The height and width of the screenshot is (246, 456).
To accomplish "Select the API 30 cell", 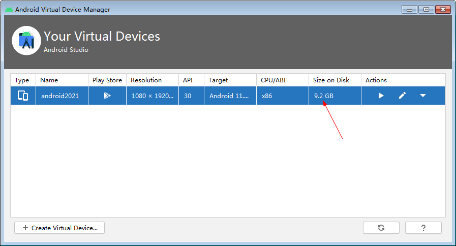I will tap(191, 96).
